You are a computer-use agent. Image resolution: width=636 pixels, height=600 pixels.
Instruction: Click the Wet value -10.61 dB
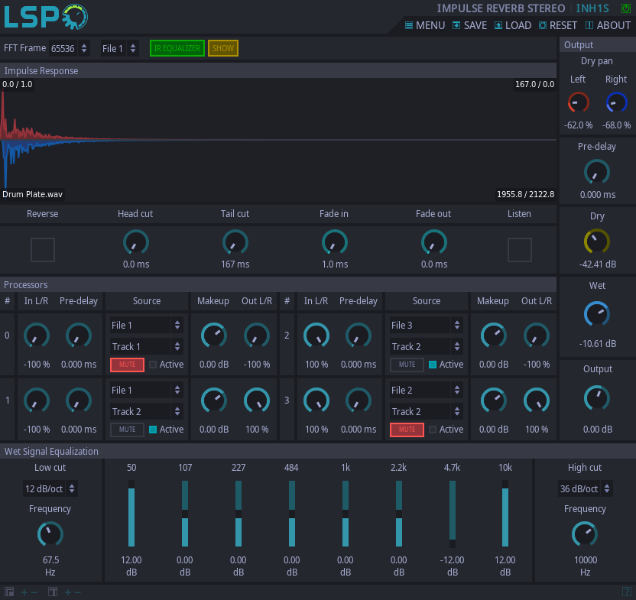598,344
